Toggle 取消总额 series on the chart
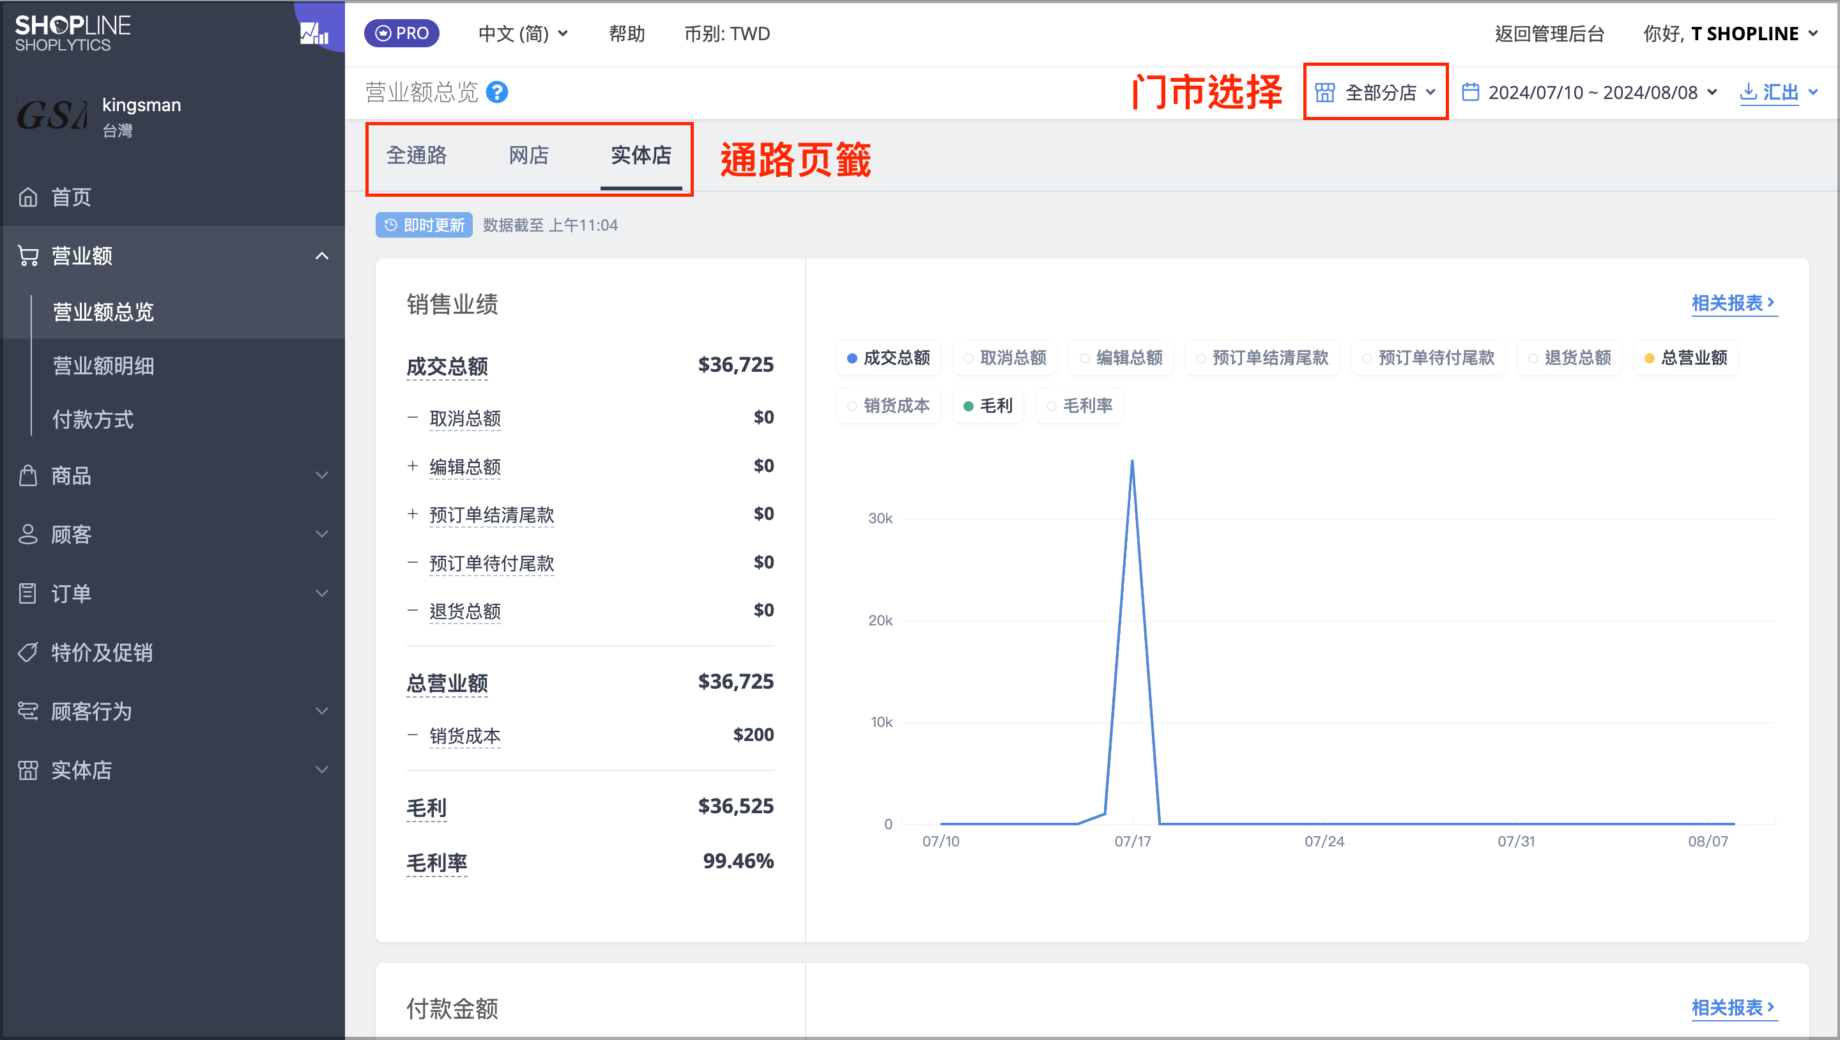This screenshot has width=1840, height=1040. coord(1004,357)
